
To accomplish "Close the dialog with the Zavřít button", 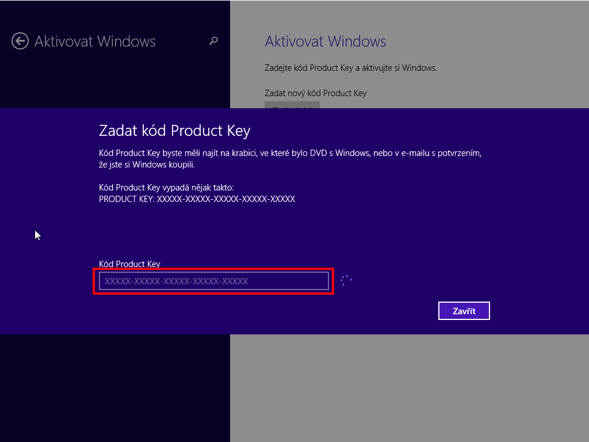I will click(x=464, y=311).
